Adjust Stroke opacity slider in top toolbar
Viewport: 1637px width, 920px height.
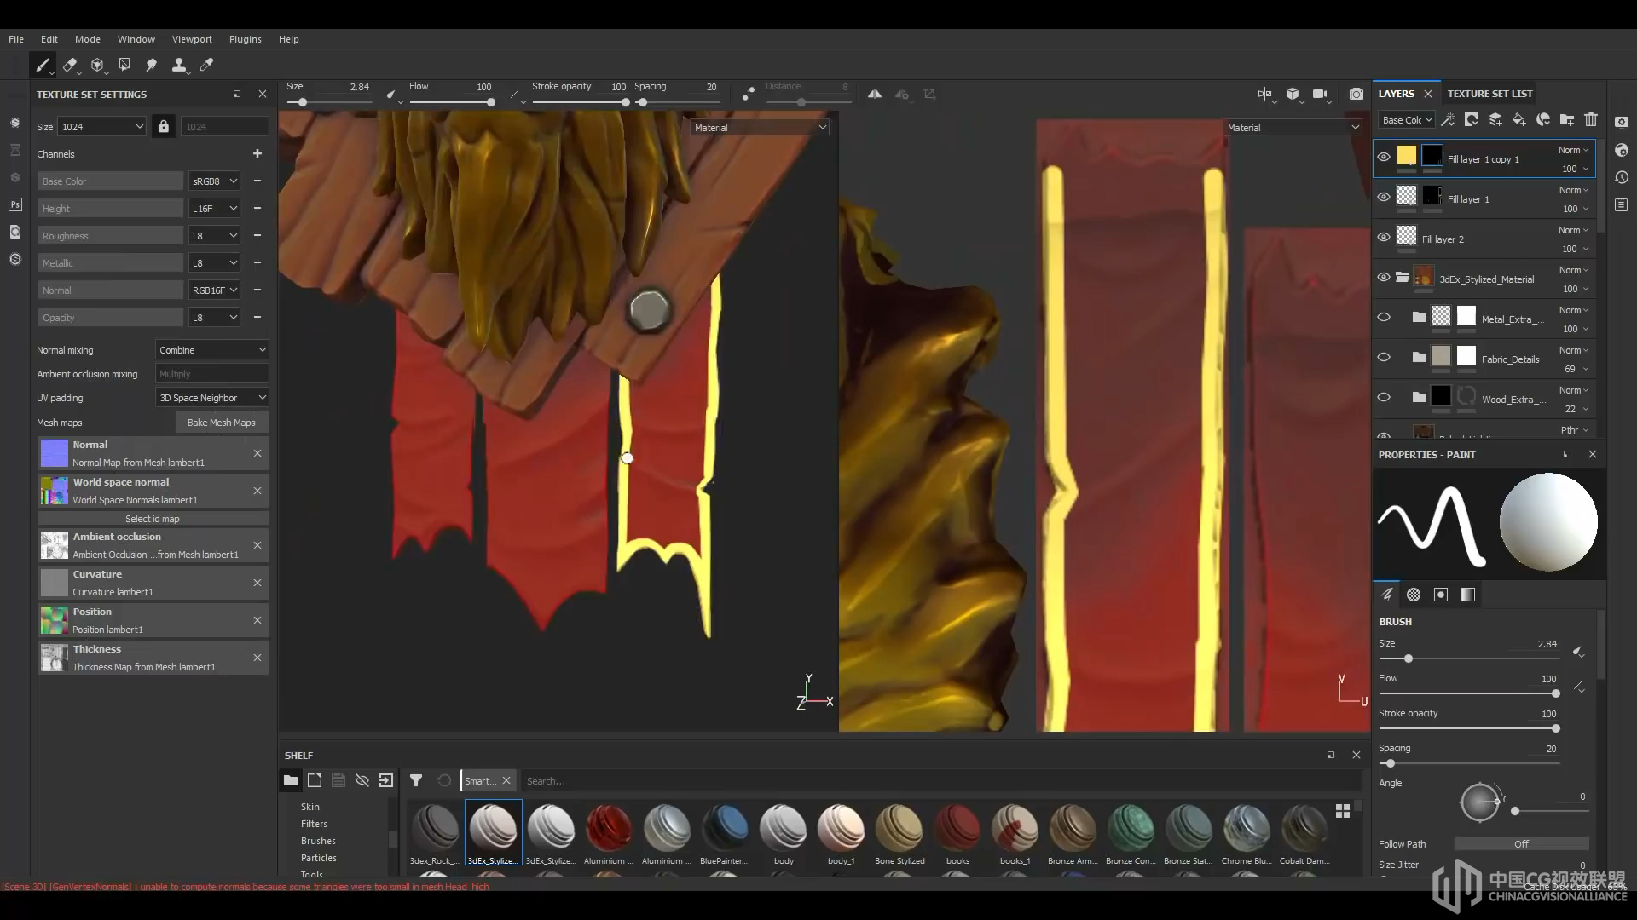pyautogui.click(x=579, y=102)
